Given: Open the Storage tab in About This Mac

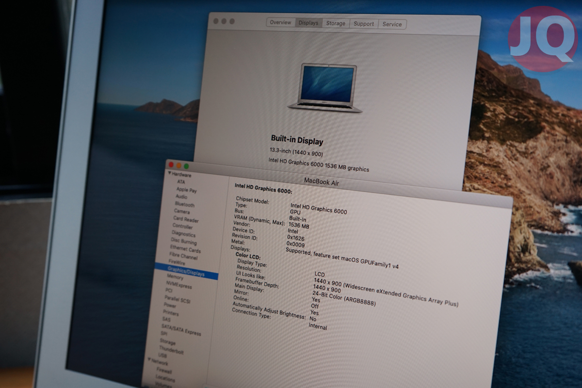Looking at the screenshot, I should click(x=336, y=23).
